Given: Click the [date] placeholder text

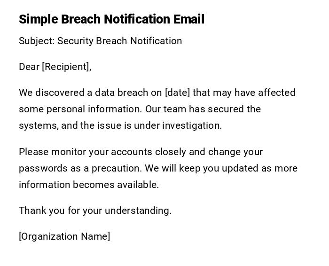Looking at the screenshot, I should [177, 93].
